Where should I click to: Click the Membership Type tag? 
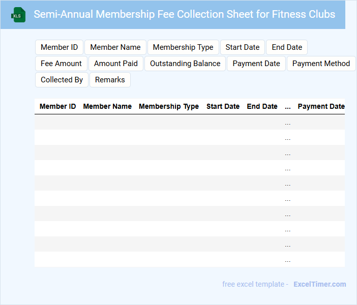click(183, 47)
